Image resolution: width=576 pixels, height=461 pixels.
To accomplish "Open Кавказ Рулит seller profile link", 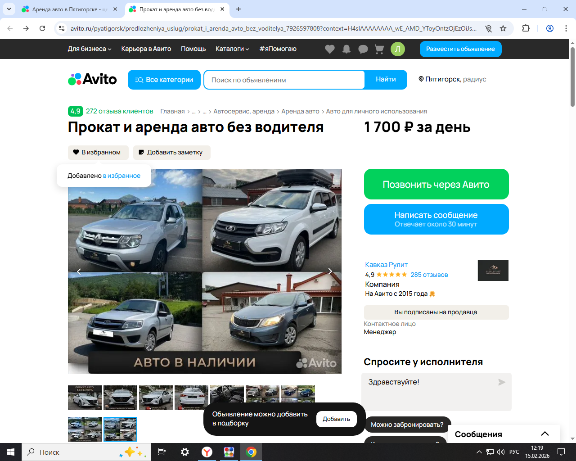I will (x=386, y=265).
